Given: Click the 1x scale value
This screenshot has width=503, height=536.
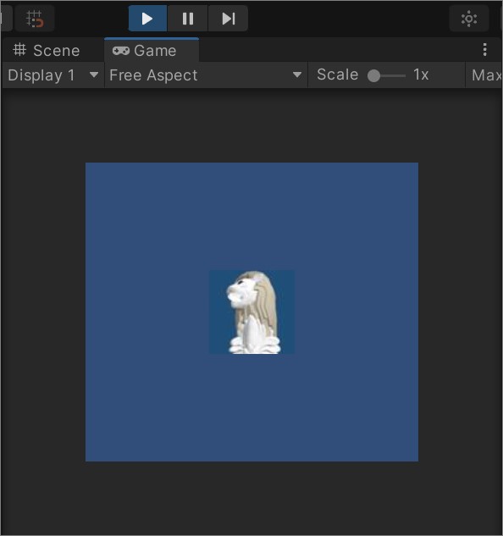Looking at the screenshot, I should pyautogui.click(x=421, y=75).
